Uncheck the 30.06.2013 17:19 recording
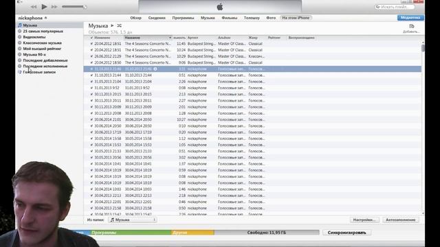The width and height of the screenshot is (440, 247). 91,132
